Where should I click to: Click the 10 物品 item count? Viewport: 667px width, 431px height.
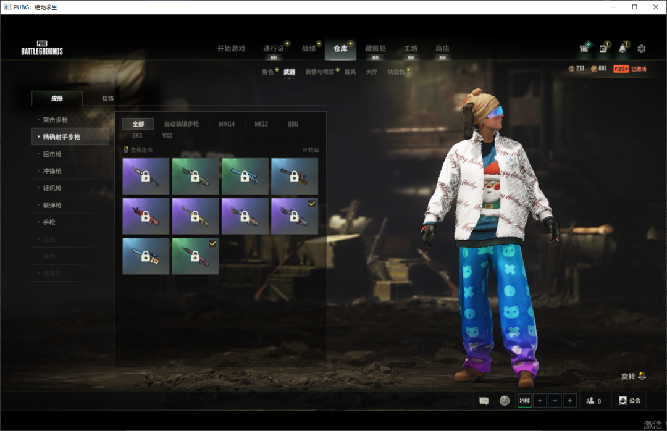tap(310, 150)
